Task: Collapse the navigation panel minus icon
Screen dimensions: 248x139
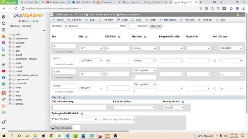Action: click(44, 31)
